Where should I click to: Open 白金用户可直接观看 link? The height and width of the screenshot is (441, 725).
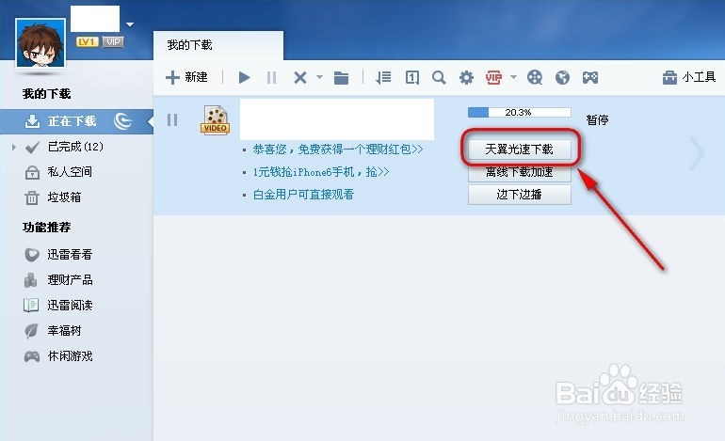[304, 195]
